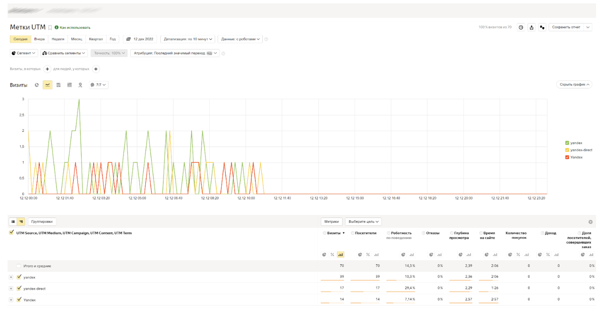Screen dimensions: 604x316
Task: Uncheck the yandex-direct row checkbox
Action: pyautogui.click(x=19, y=288)
